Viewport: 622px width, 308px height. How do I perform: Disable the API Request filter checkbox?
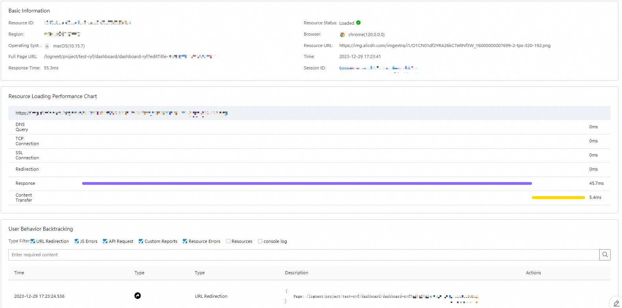pyautogui.click(x=105, y=241)
